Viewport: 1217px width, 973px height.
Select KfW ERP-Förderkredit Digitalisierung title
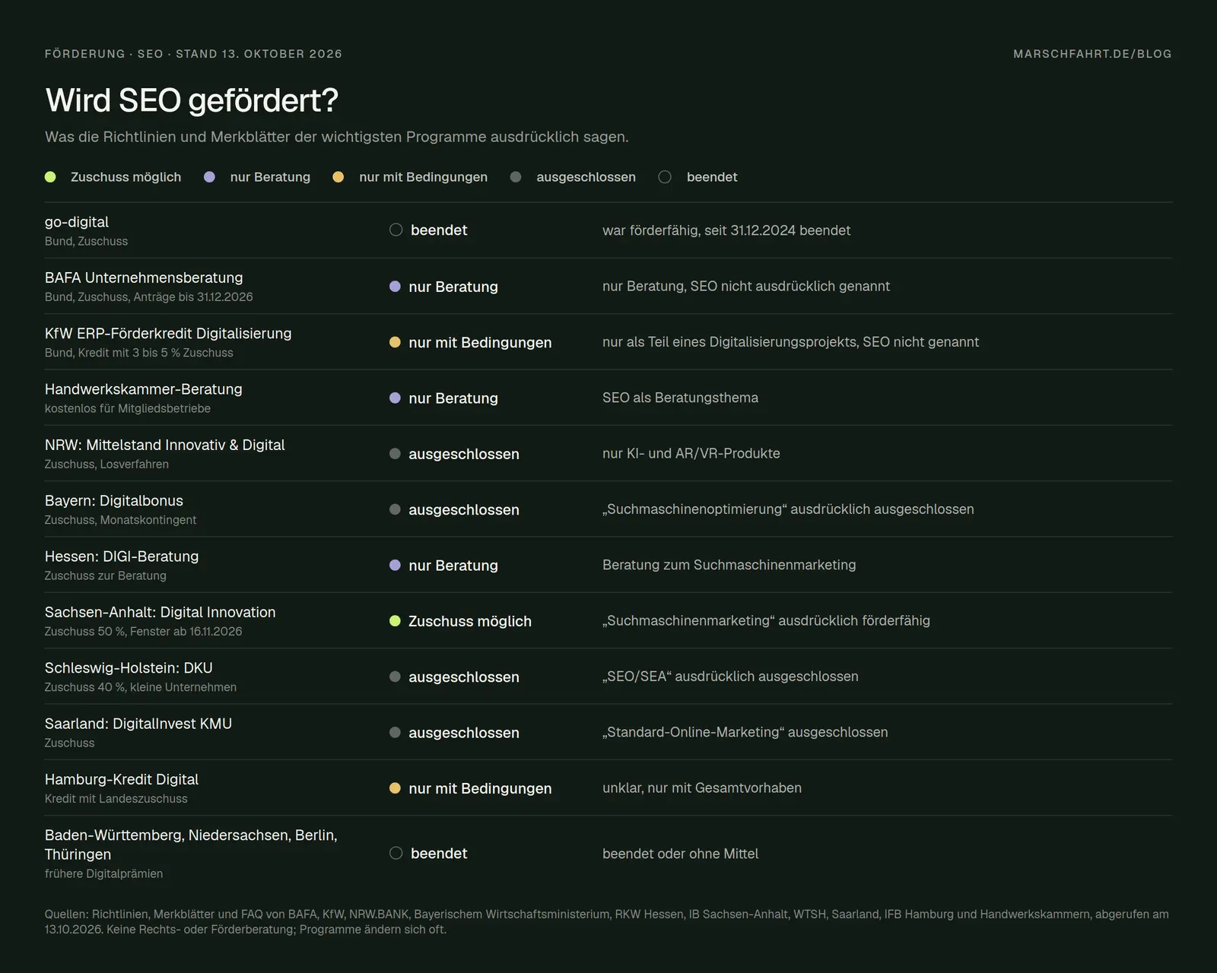[168, 333]
